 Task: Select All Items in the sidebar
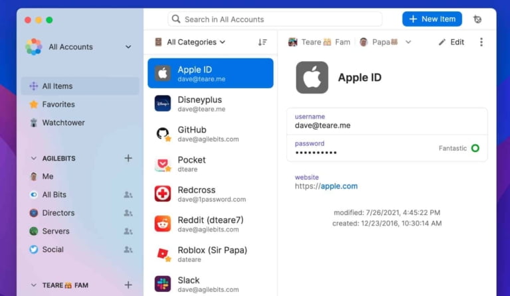80,86
